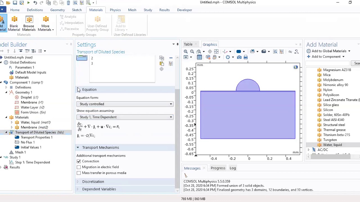
Task: Switch to the Progress tab
Action: tap(218, 168)
